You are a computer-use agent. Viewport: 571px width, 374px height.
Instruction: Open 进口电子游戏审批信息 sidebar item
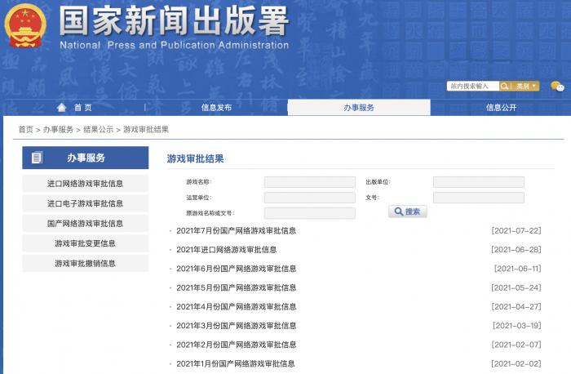85,203
